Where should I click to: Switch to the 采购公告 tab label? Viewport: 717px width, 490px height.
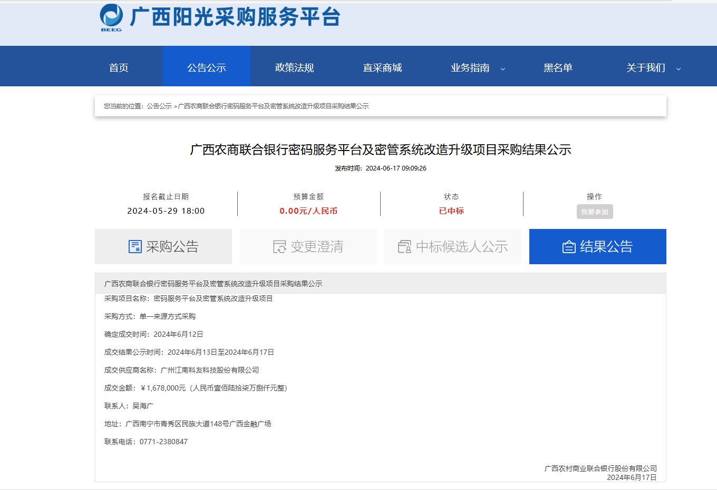click(x=172, y=246)
